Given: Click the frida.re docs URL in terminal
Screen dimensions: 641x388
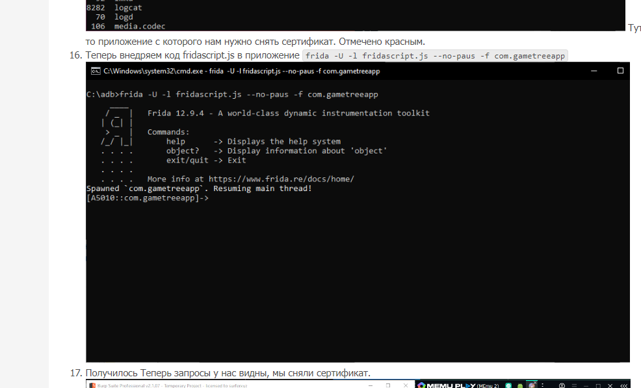Looking at the screenshot, I should point(281,179).
